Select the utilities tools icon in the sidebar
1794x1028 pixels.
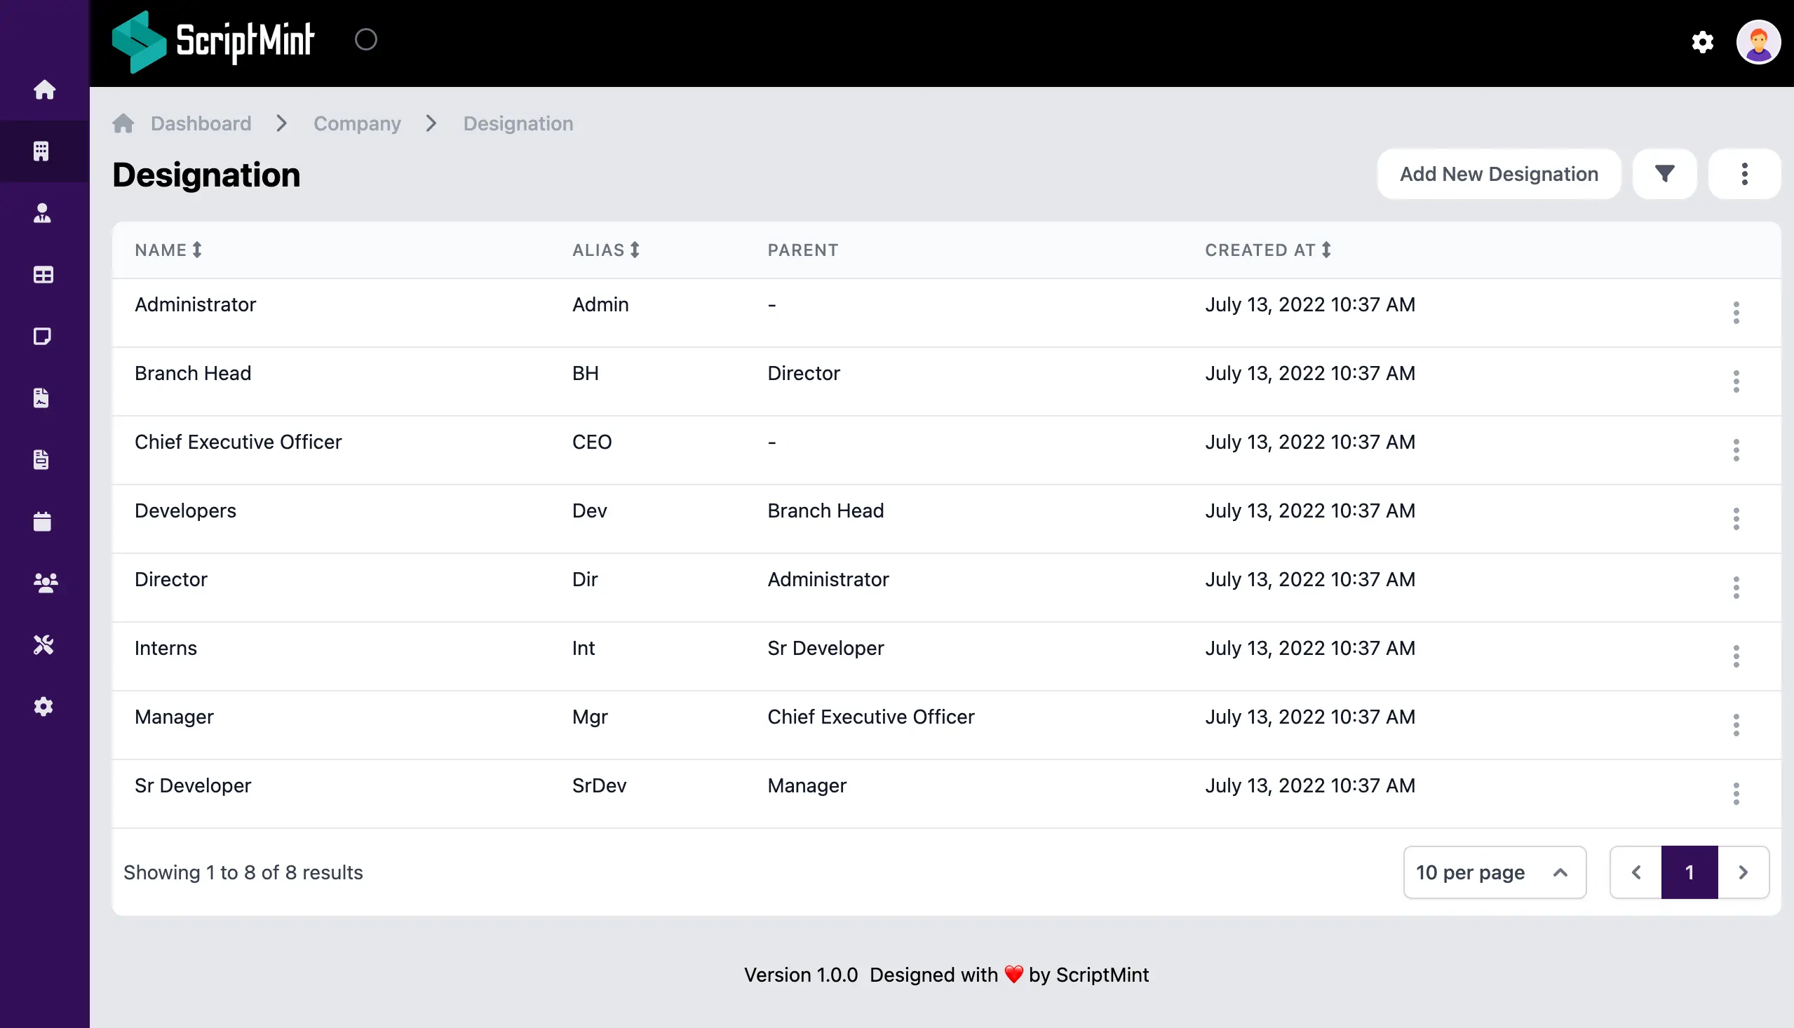coord(43,644)
